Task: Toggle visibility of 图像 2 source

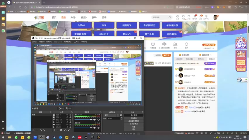Action: point(67,117)
